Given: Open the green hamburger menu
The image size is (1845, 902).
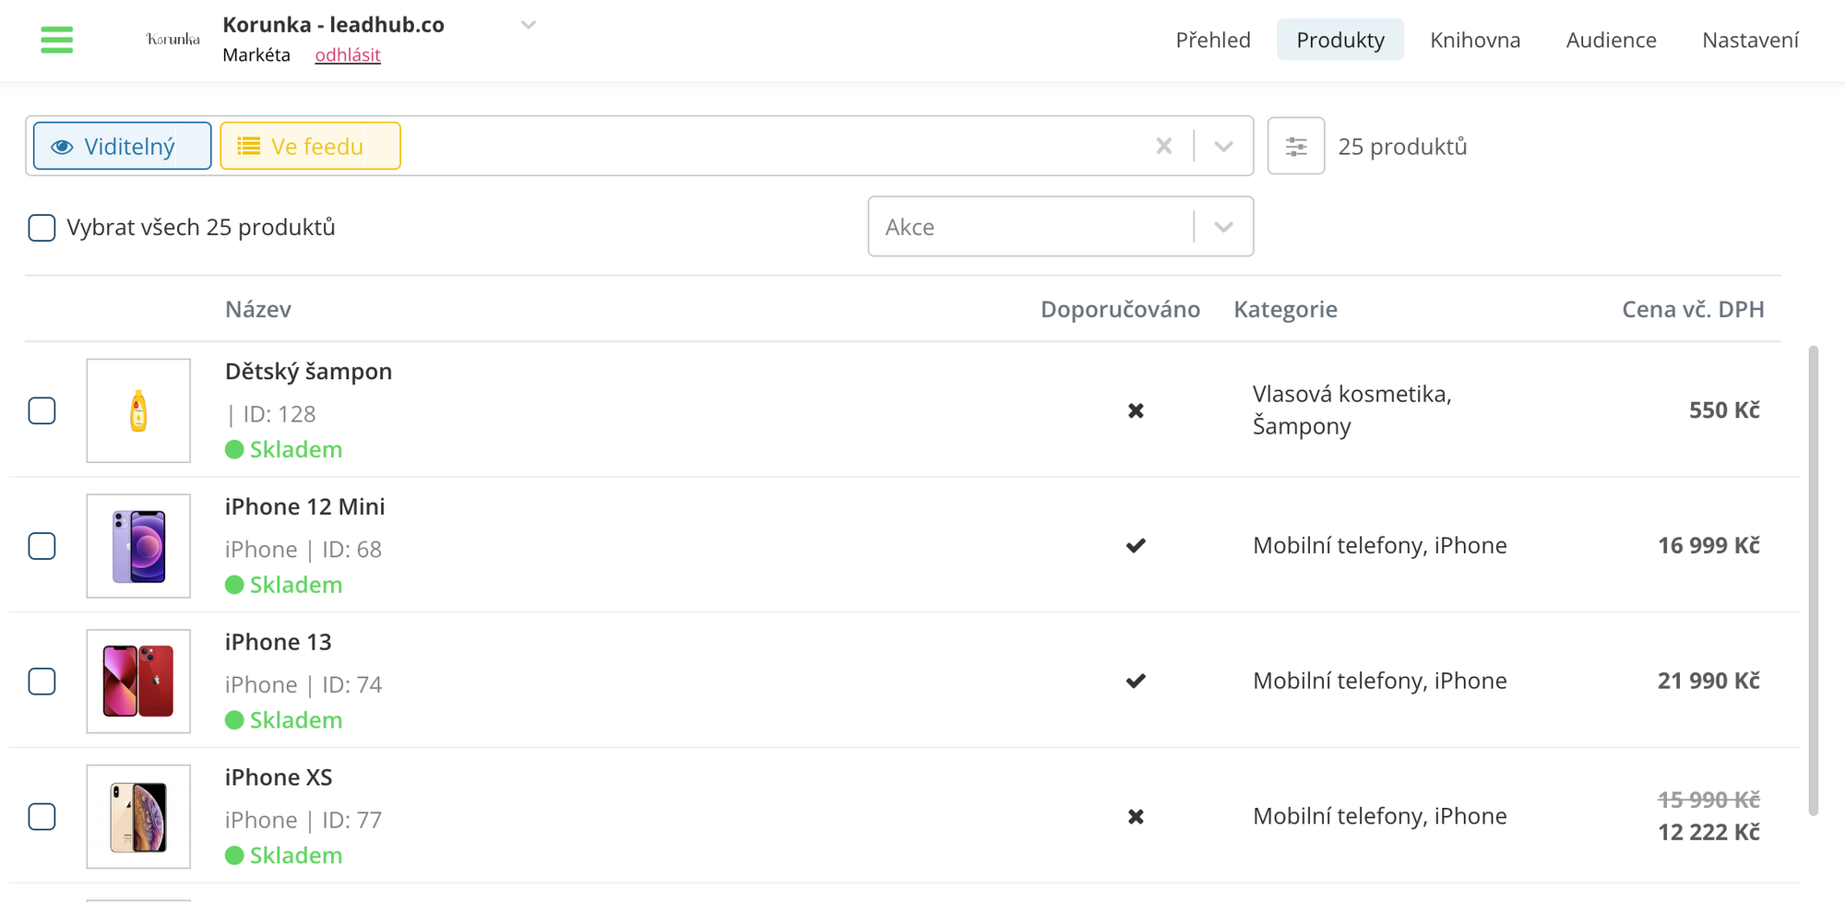Looking at the screenshot, I should pos(56,40).
